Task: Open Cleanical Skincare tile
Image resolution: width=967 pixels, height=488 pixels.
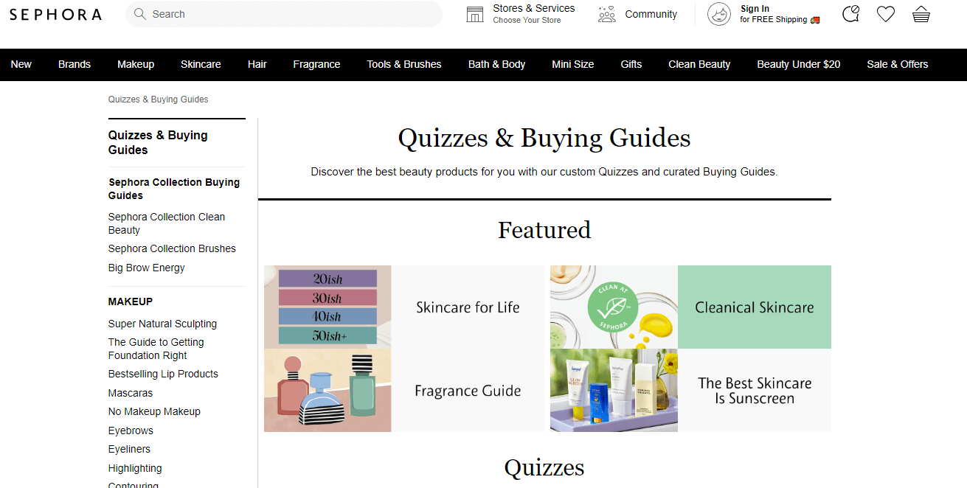Action: pos(755,307)
